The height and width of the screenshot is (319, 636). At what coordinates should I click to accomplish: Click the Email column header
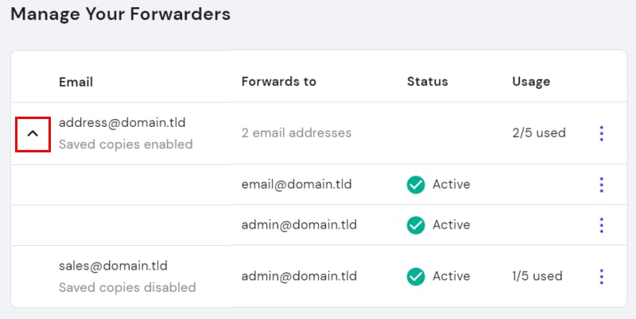(76, 82)
